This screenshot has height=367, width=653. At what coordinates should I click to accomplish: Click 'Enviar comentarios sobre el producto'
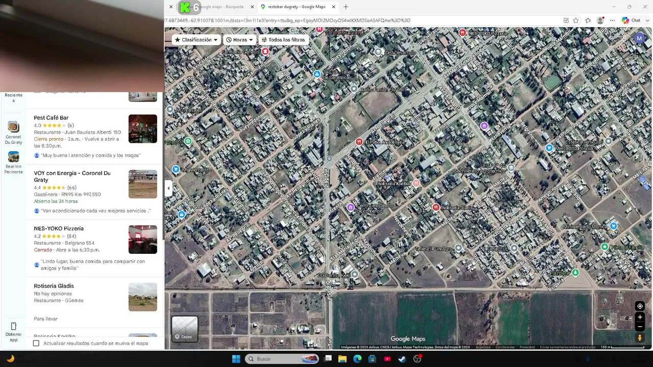coord(568,347)
